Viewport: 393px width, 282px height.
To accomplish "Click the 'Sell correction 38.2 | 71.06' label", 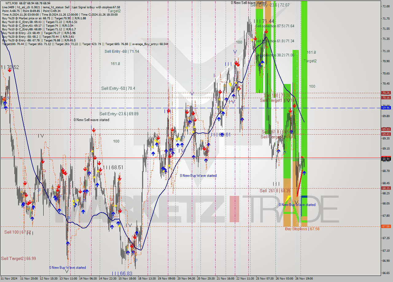I will pyautogui.click(x=275, y=55).
